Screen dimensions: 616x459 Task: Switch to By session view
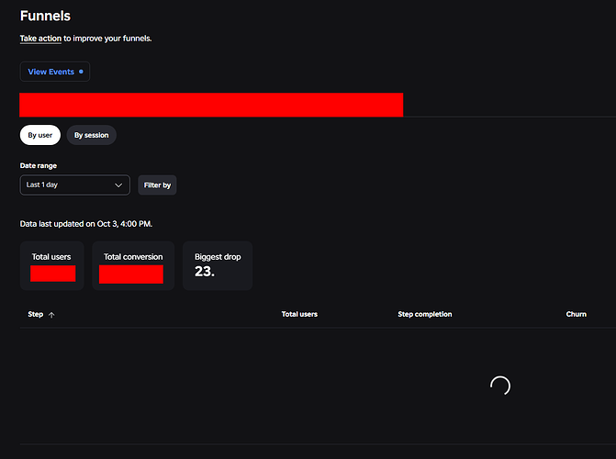coord(92,135)
